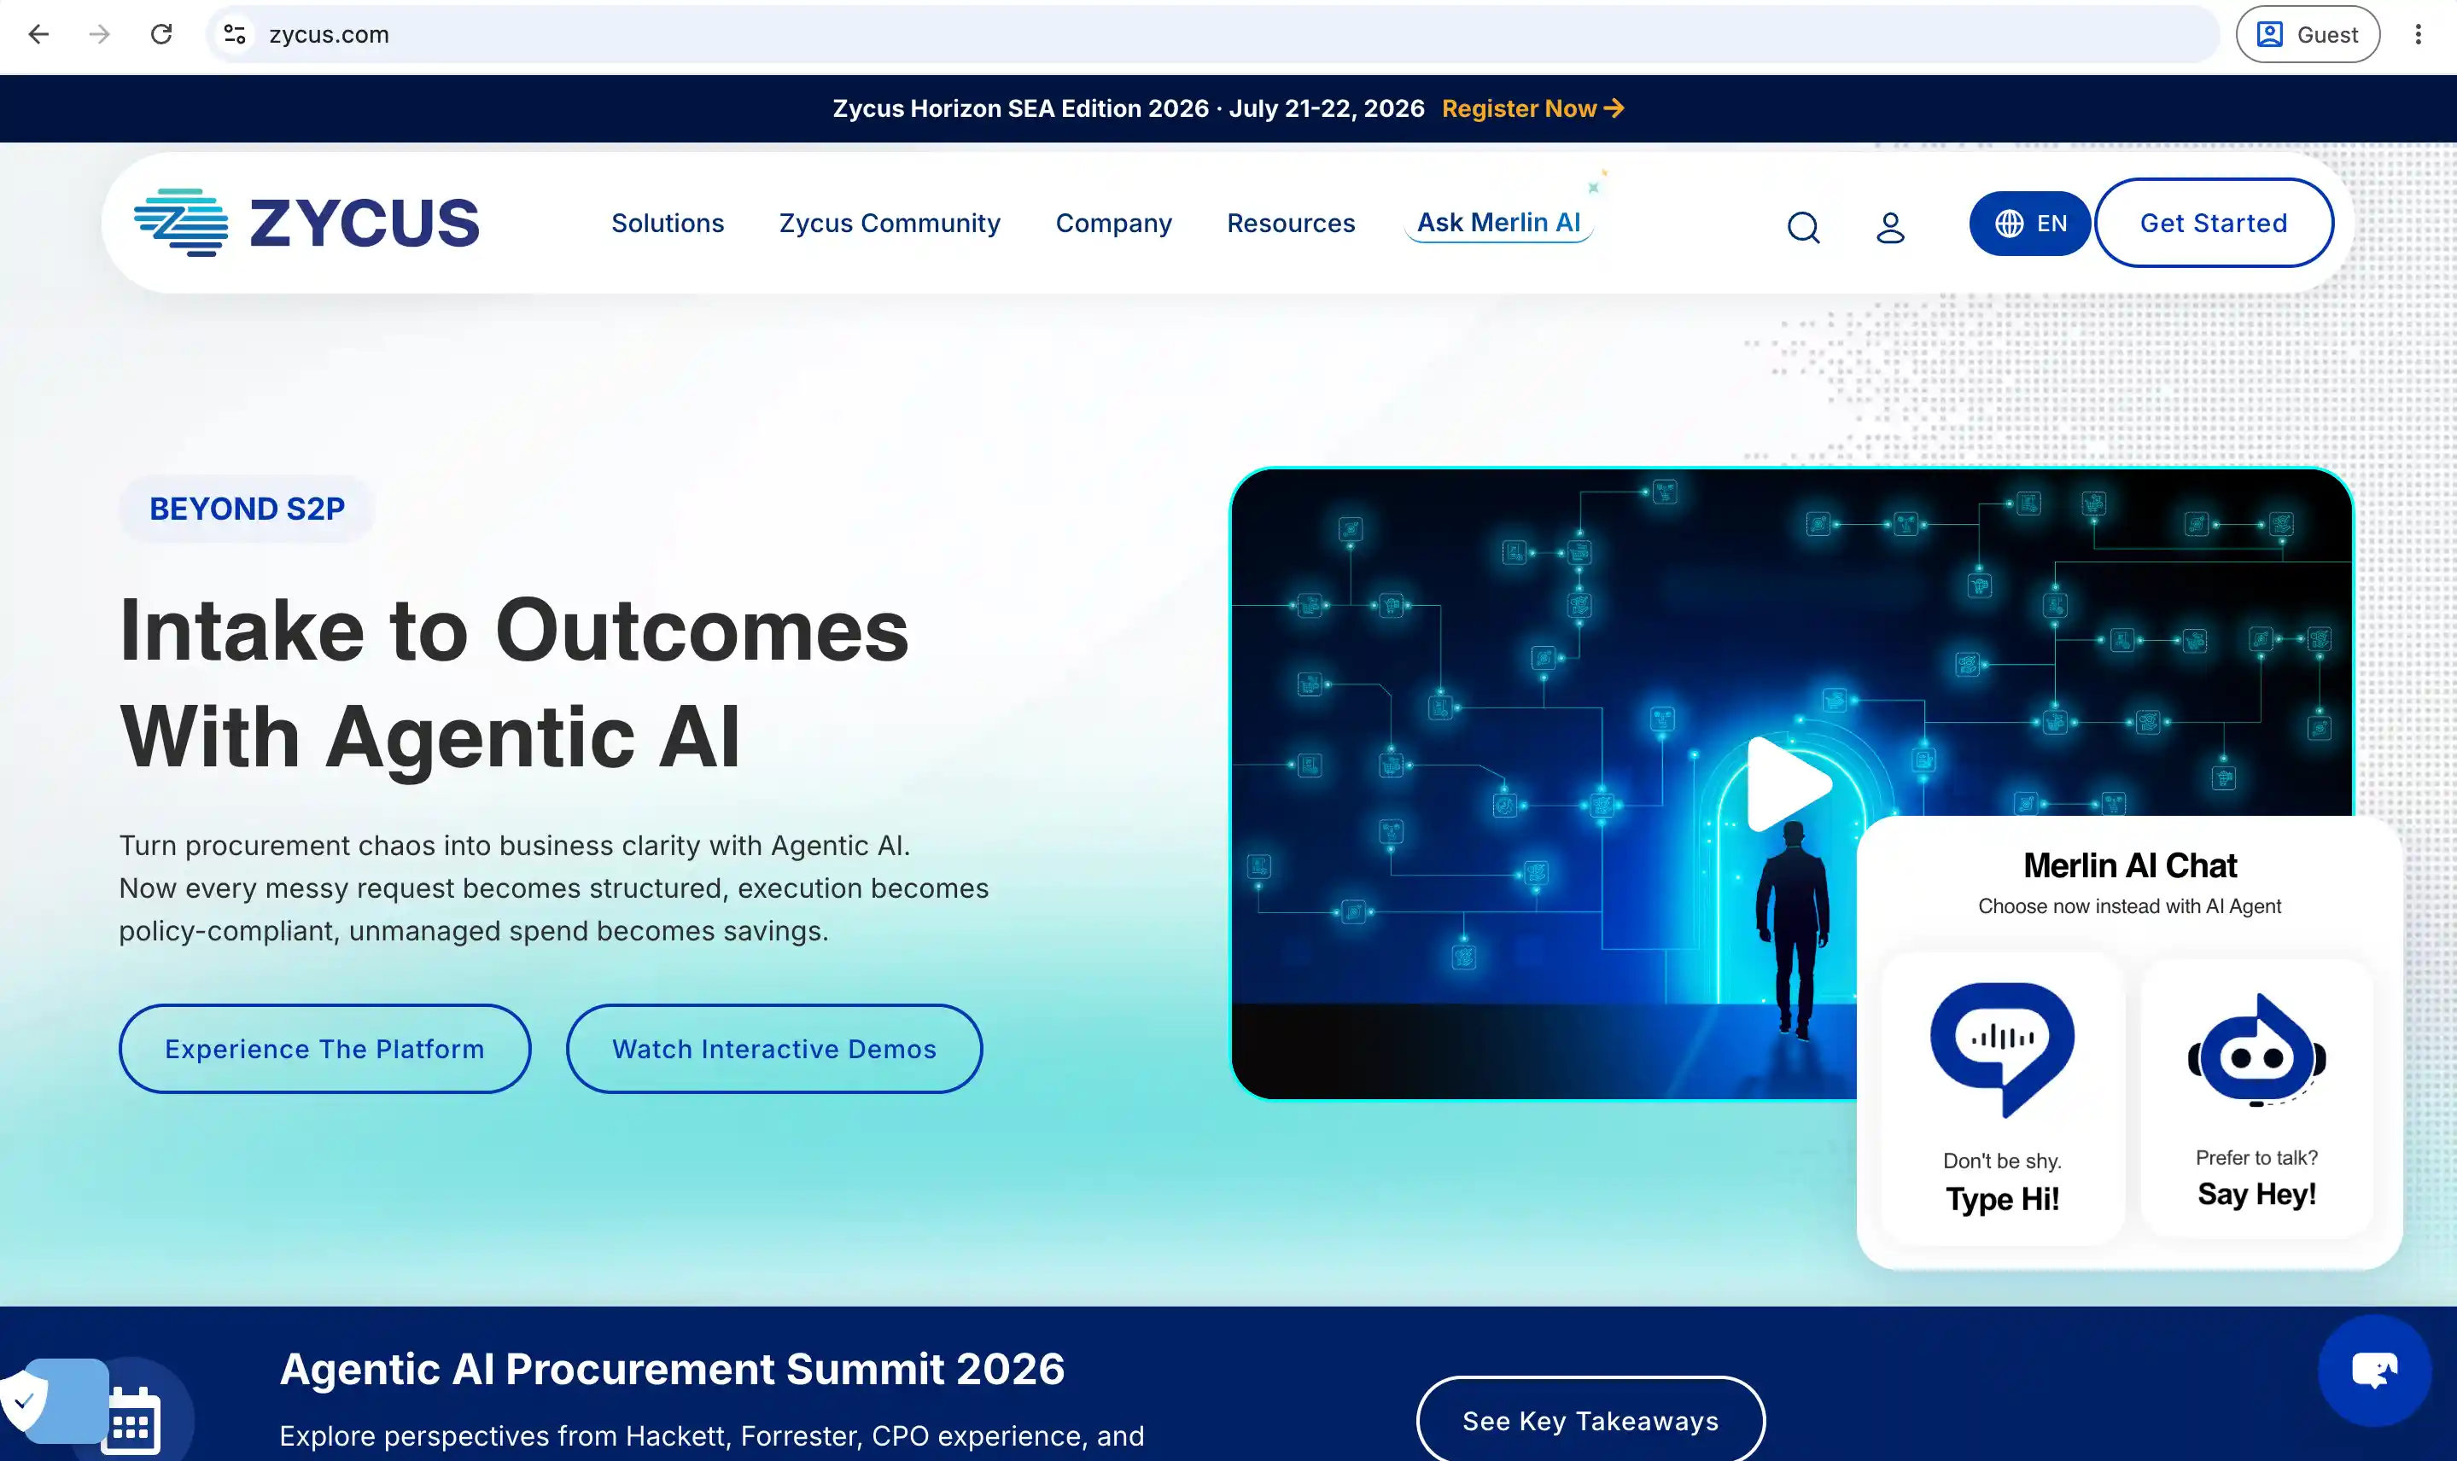Screen dimensions: 2457x1461
Task: Open the browser three-dot menu
Action: point(2418,34)
